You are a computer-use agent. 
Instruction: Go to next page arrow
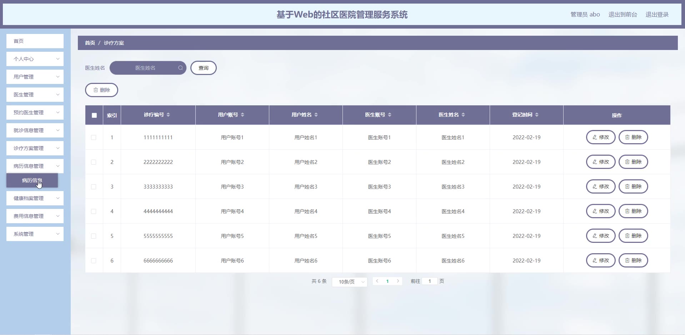click(x=398, y=281)
